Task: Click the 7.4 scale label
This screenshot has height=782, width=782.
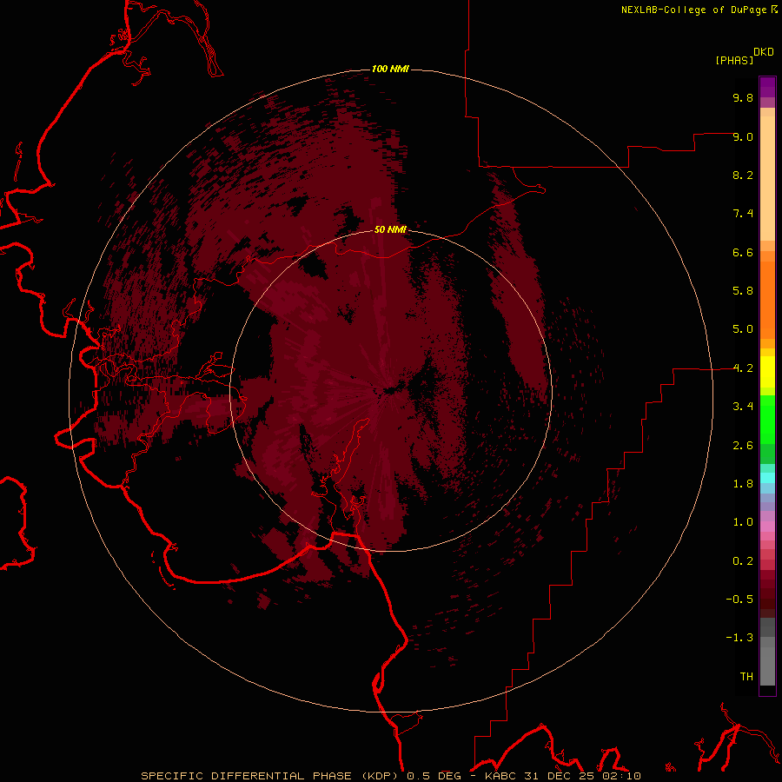Action: tap(743, 214)
